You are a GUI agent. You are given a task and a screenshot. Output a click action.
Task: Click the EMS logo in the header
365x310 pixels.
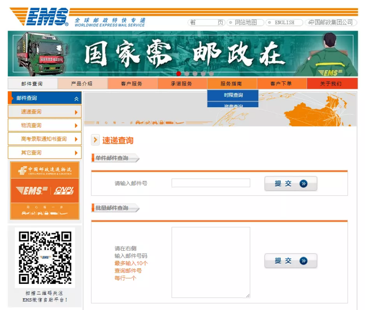tap(39, 17)
